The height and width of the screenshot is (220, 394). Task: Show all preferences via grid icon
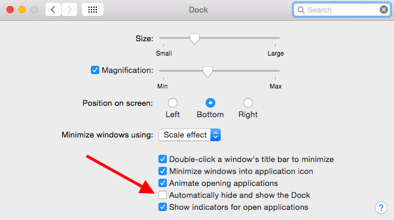coord(93,10)
